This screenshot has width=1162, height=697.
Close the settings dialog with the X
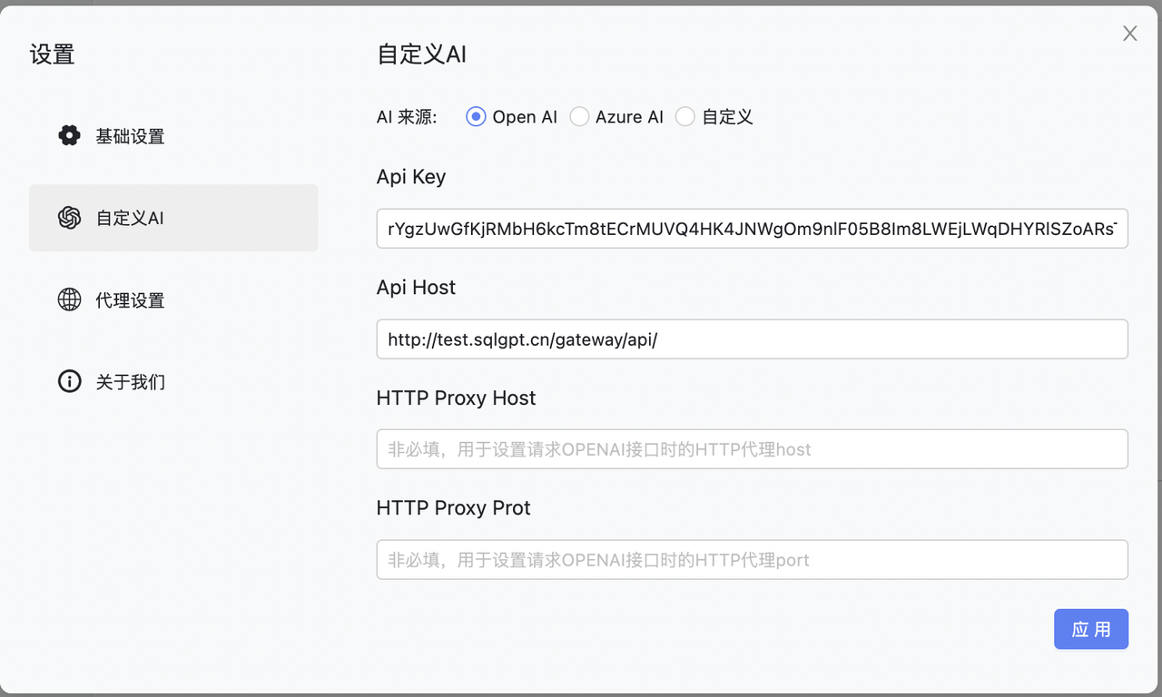click(x=1129, y=34)
